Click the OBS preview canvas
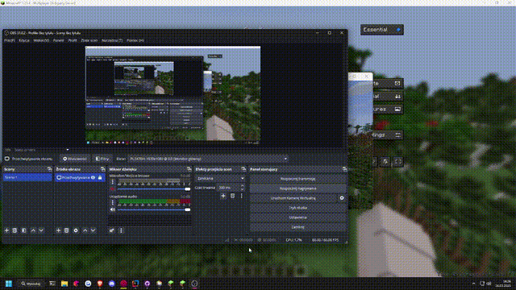The height and width of the screenshot is (290, 516). (x=173, y=95)
